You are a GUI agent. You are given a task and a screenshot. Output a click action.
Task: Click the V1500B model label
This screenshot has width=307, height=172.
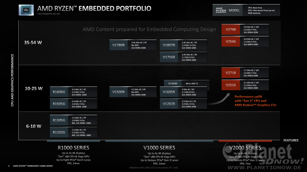[x=119, y=92]
